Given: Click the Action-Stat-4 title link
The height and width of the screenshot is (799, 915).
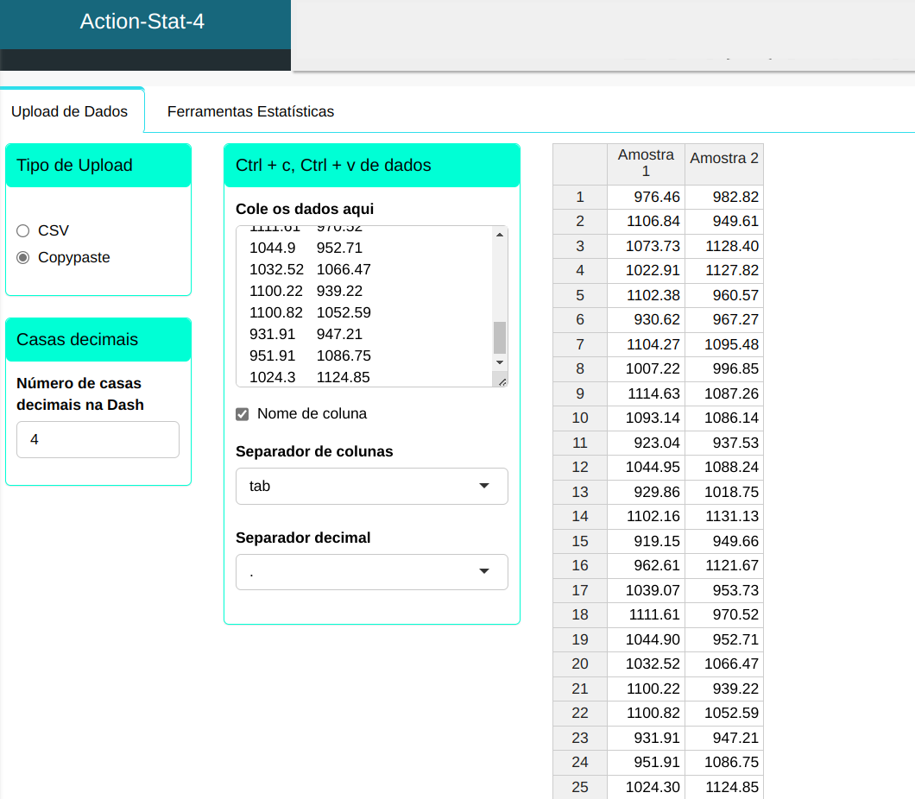Looking at the screenshot, I should 142,22.
